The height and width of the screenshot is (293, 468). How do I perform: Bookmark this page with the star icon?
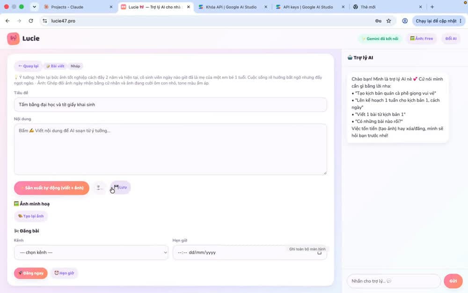click(388, 21)
